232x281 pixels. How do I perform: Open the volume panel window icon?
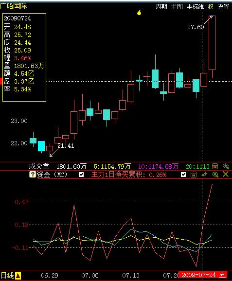click(x=215, y=166)
